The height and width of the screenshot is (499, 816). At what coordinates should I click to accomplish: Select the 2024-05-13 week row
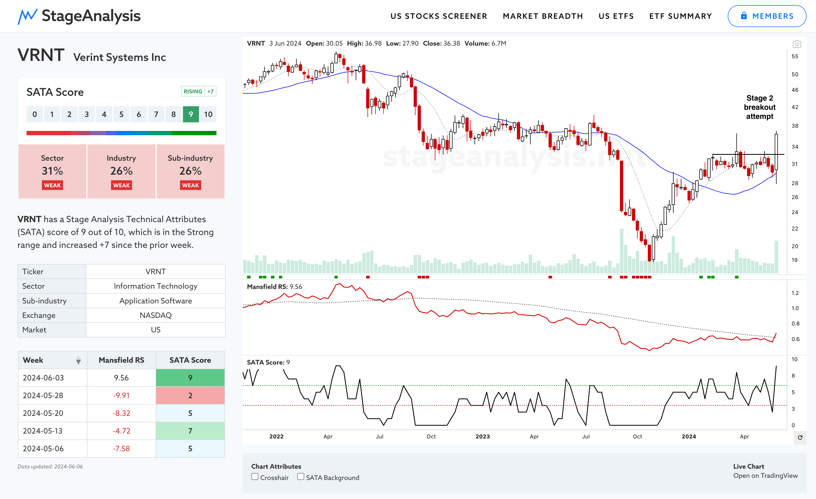pyautogui.click(x=121, y=431)
